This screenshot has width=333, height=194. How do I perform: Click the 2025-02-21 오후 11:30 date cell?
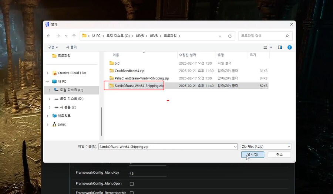(x=196, y=71)
